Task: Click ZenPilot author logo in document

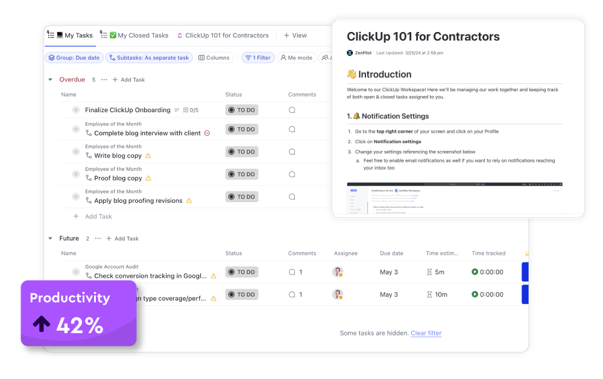Action: click(x=350, y=53)
